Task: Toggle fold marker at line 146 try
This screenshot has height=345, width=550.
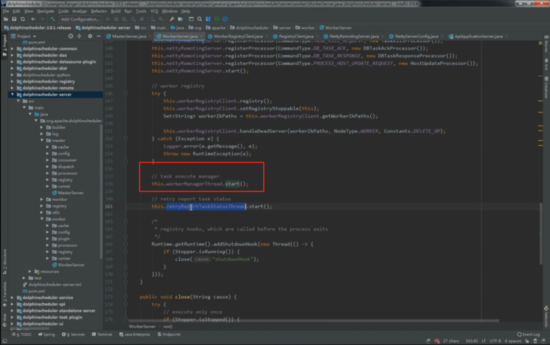Action: tap(126, 93)
